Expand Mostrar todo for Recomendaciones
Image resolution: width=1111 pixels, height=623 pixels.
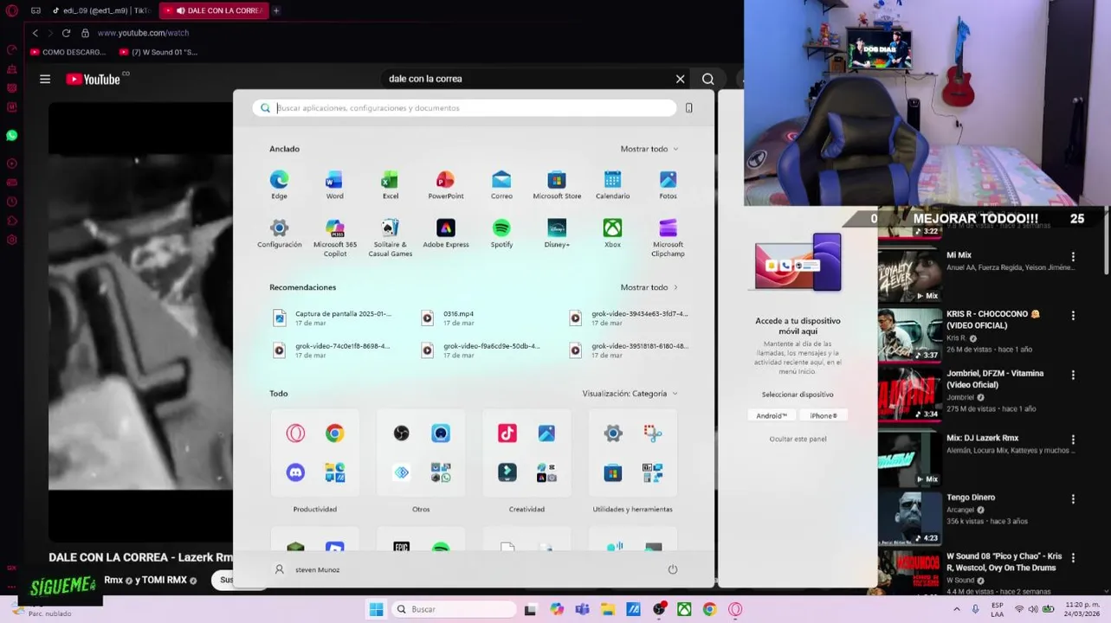pyautogui.click(x=649, y=287)
